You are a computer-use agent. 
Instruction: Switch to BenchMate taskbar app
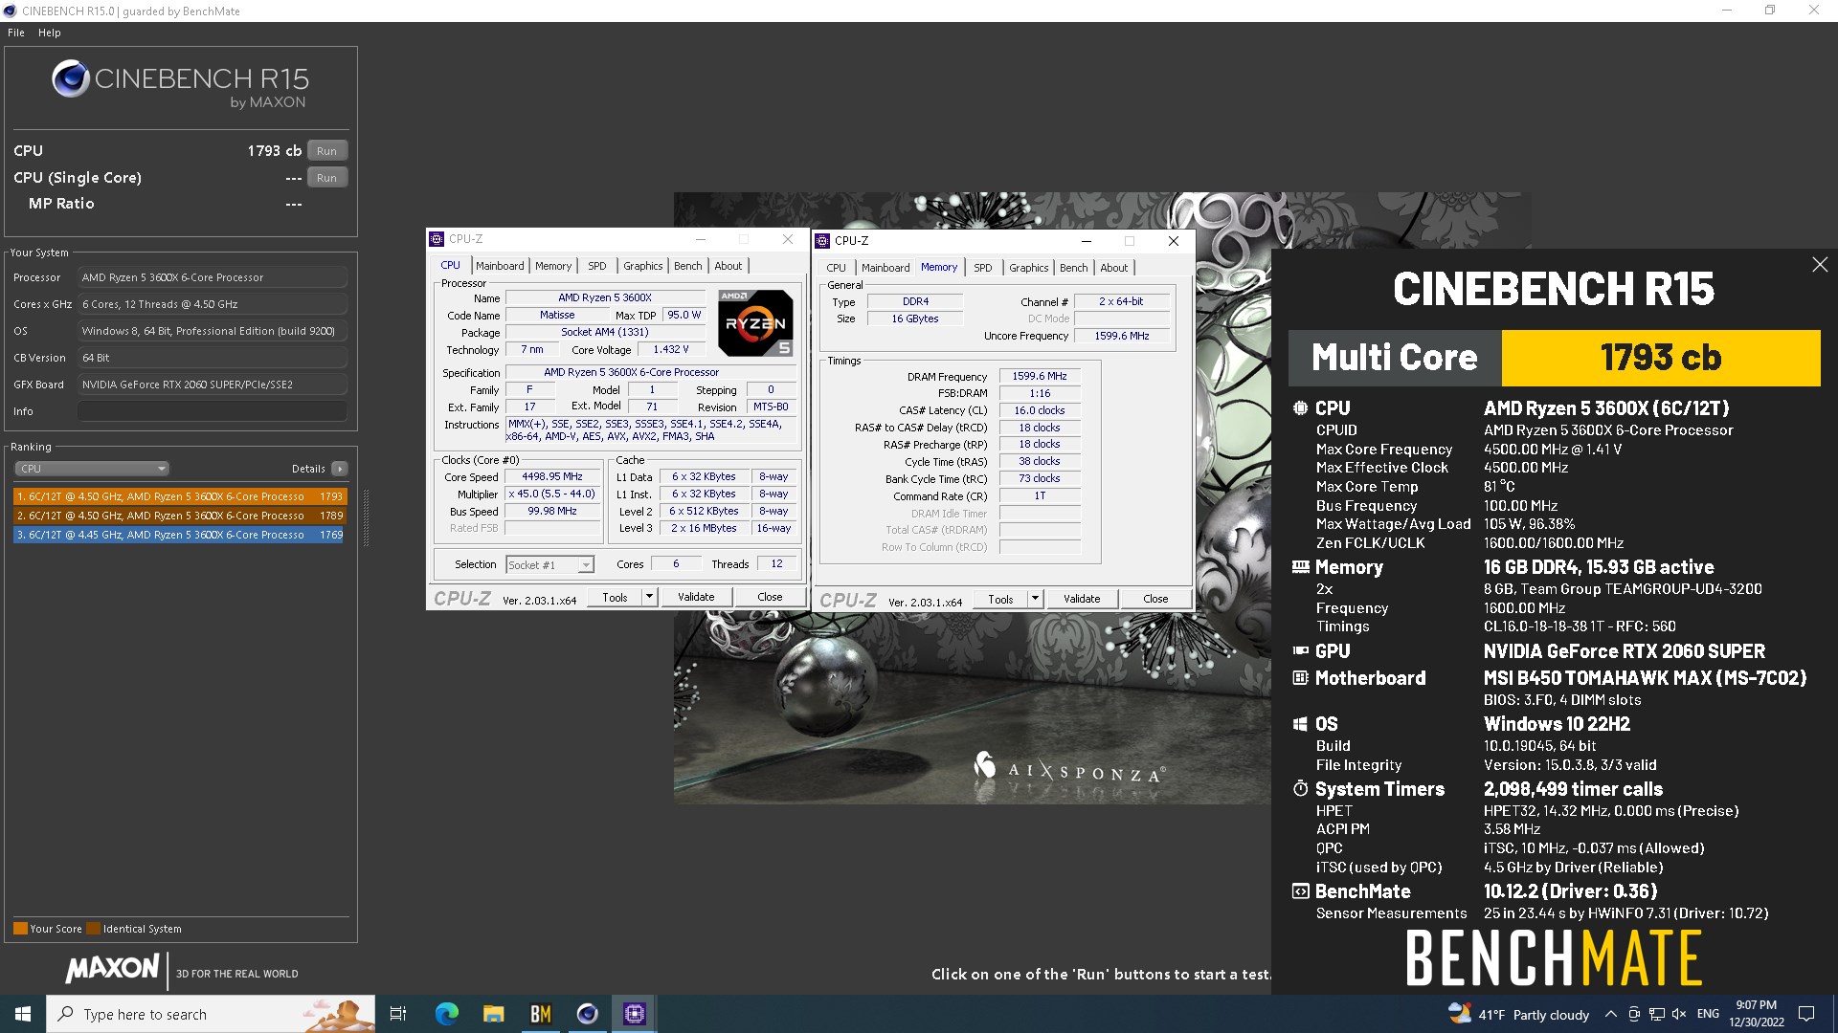coord(540,1014)
